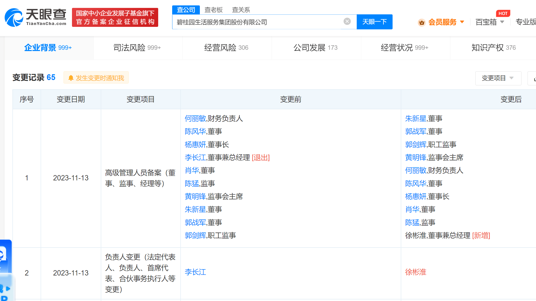
Task: Open 朱新星 link in 变更后 column
Action: point(416,119)
